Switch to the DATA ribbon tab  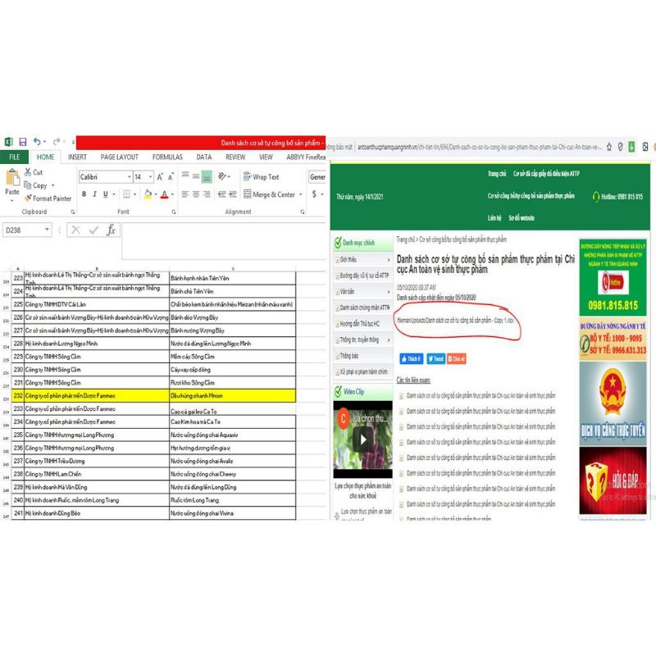coord(203,157)
